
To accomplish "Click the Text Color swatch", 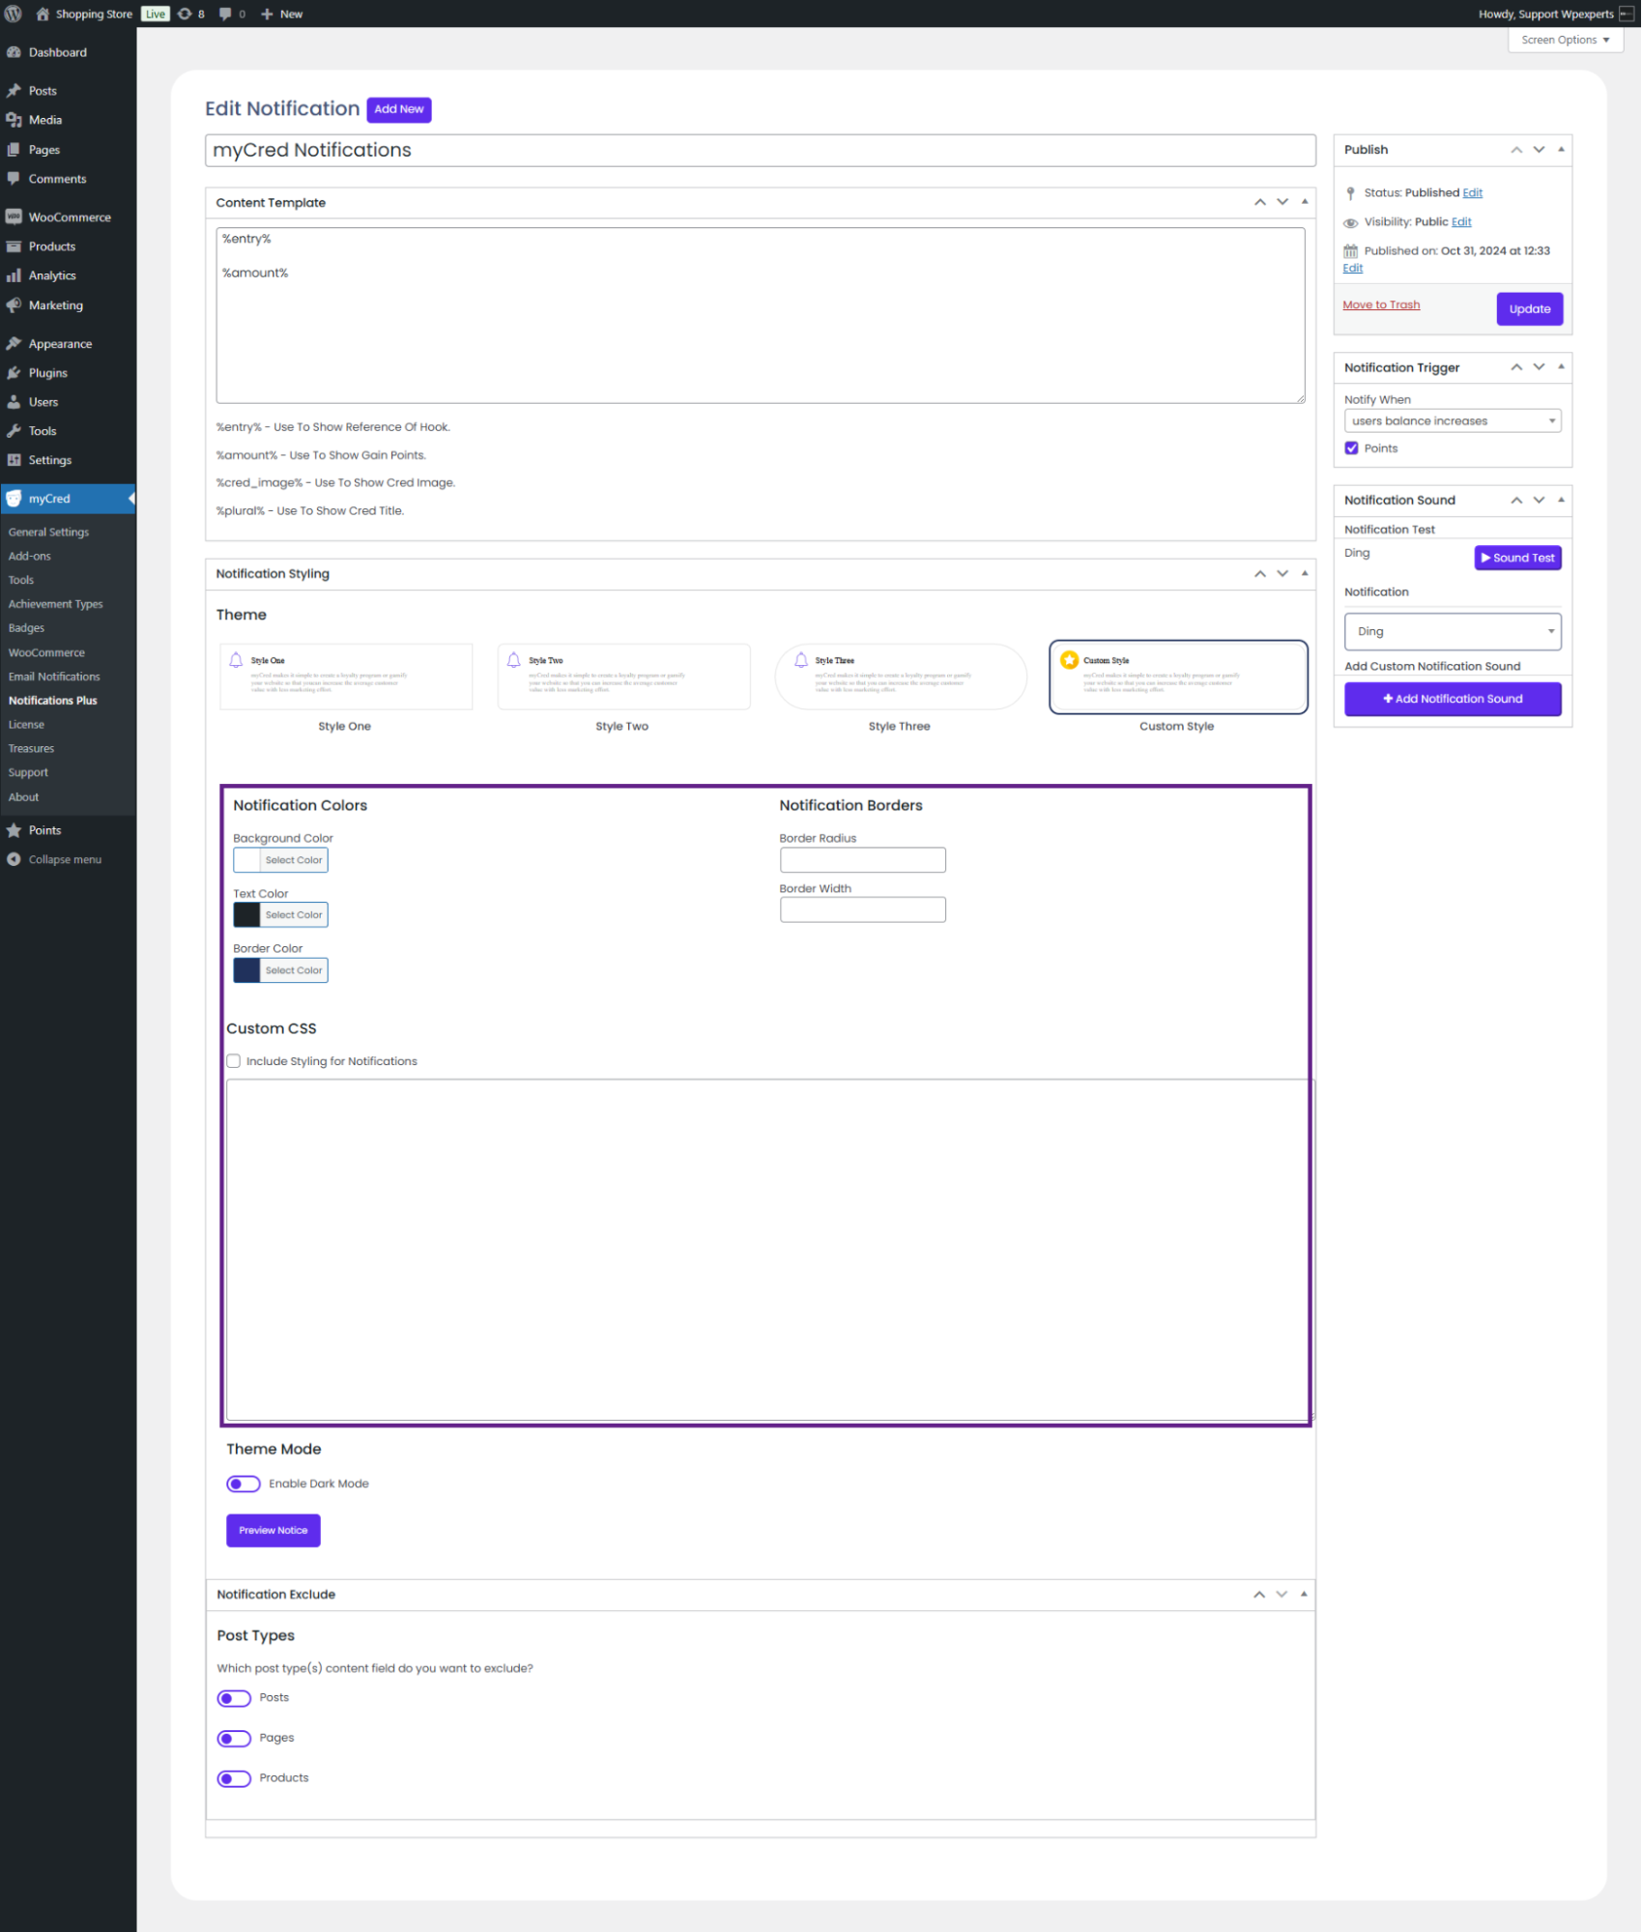I will coord(247,915).
